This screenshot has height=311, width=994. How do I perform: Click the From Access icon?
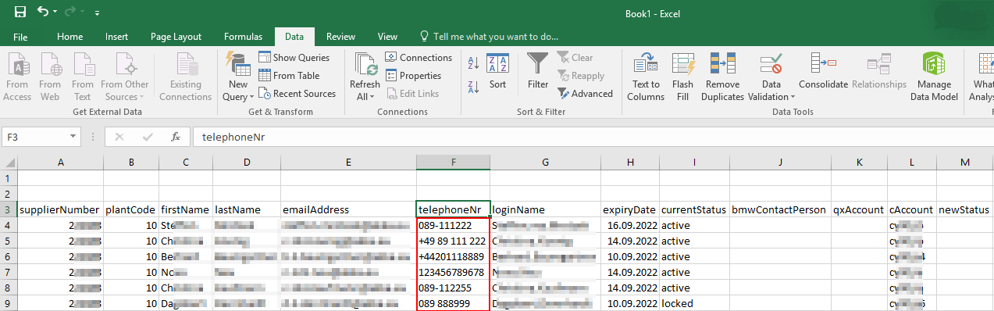click(x=17, y=77)
